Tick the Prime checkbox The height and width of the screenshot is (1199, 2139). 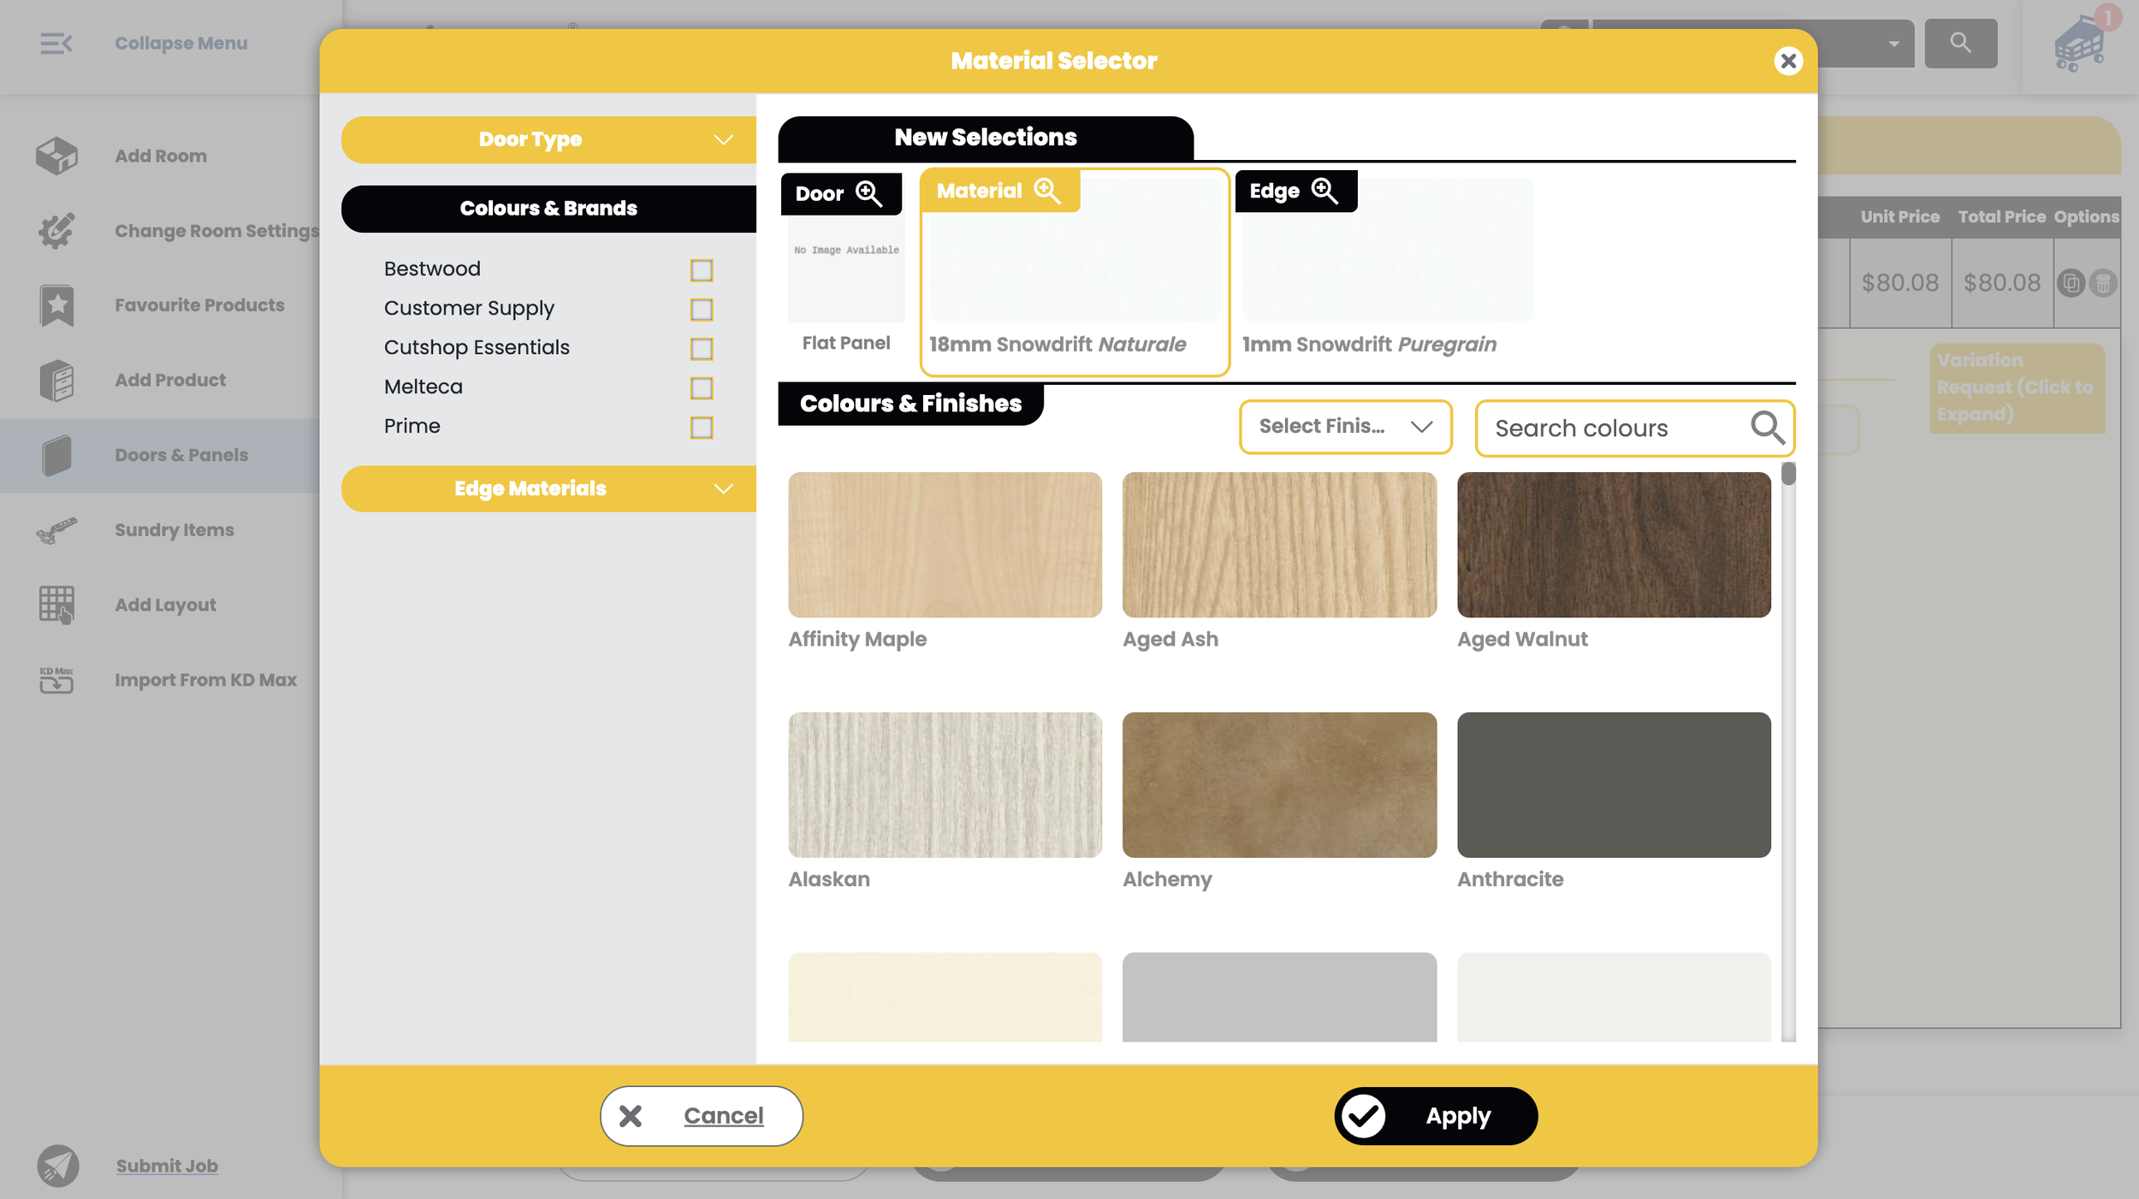(701, 428)
